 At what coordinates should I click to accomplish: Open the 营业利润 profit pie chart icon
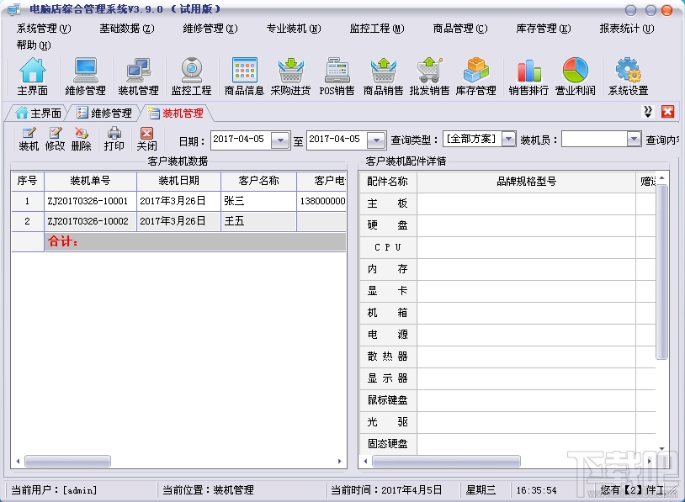coord(576,76)
